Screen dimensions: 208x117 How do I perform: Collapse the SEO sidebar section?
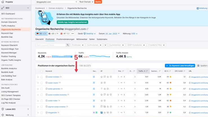28,8
